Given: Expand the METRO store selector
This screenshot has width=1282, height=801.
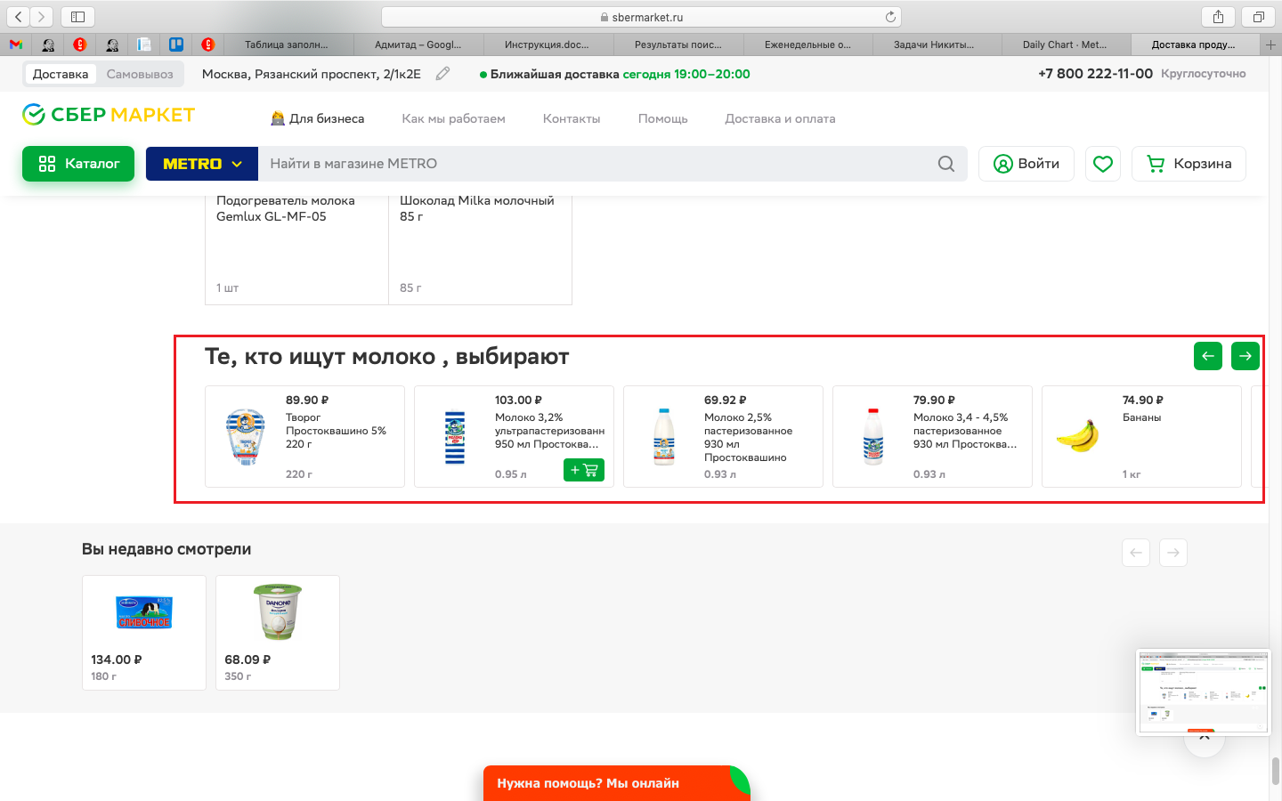Looking at the screenshot, I should coord(202,164).
